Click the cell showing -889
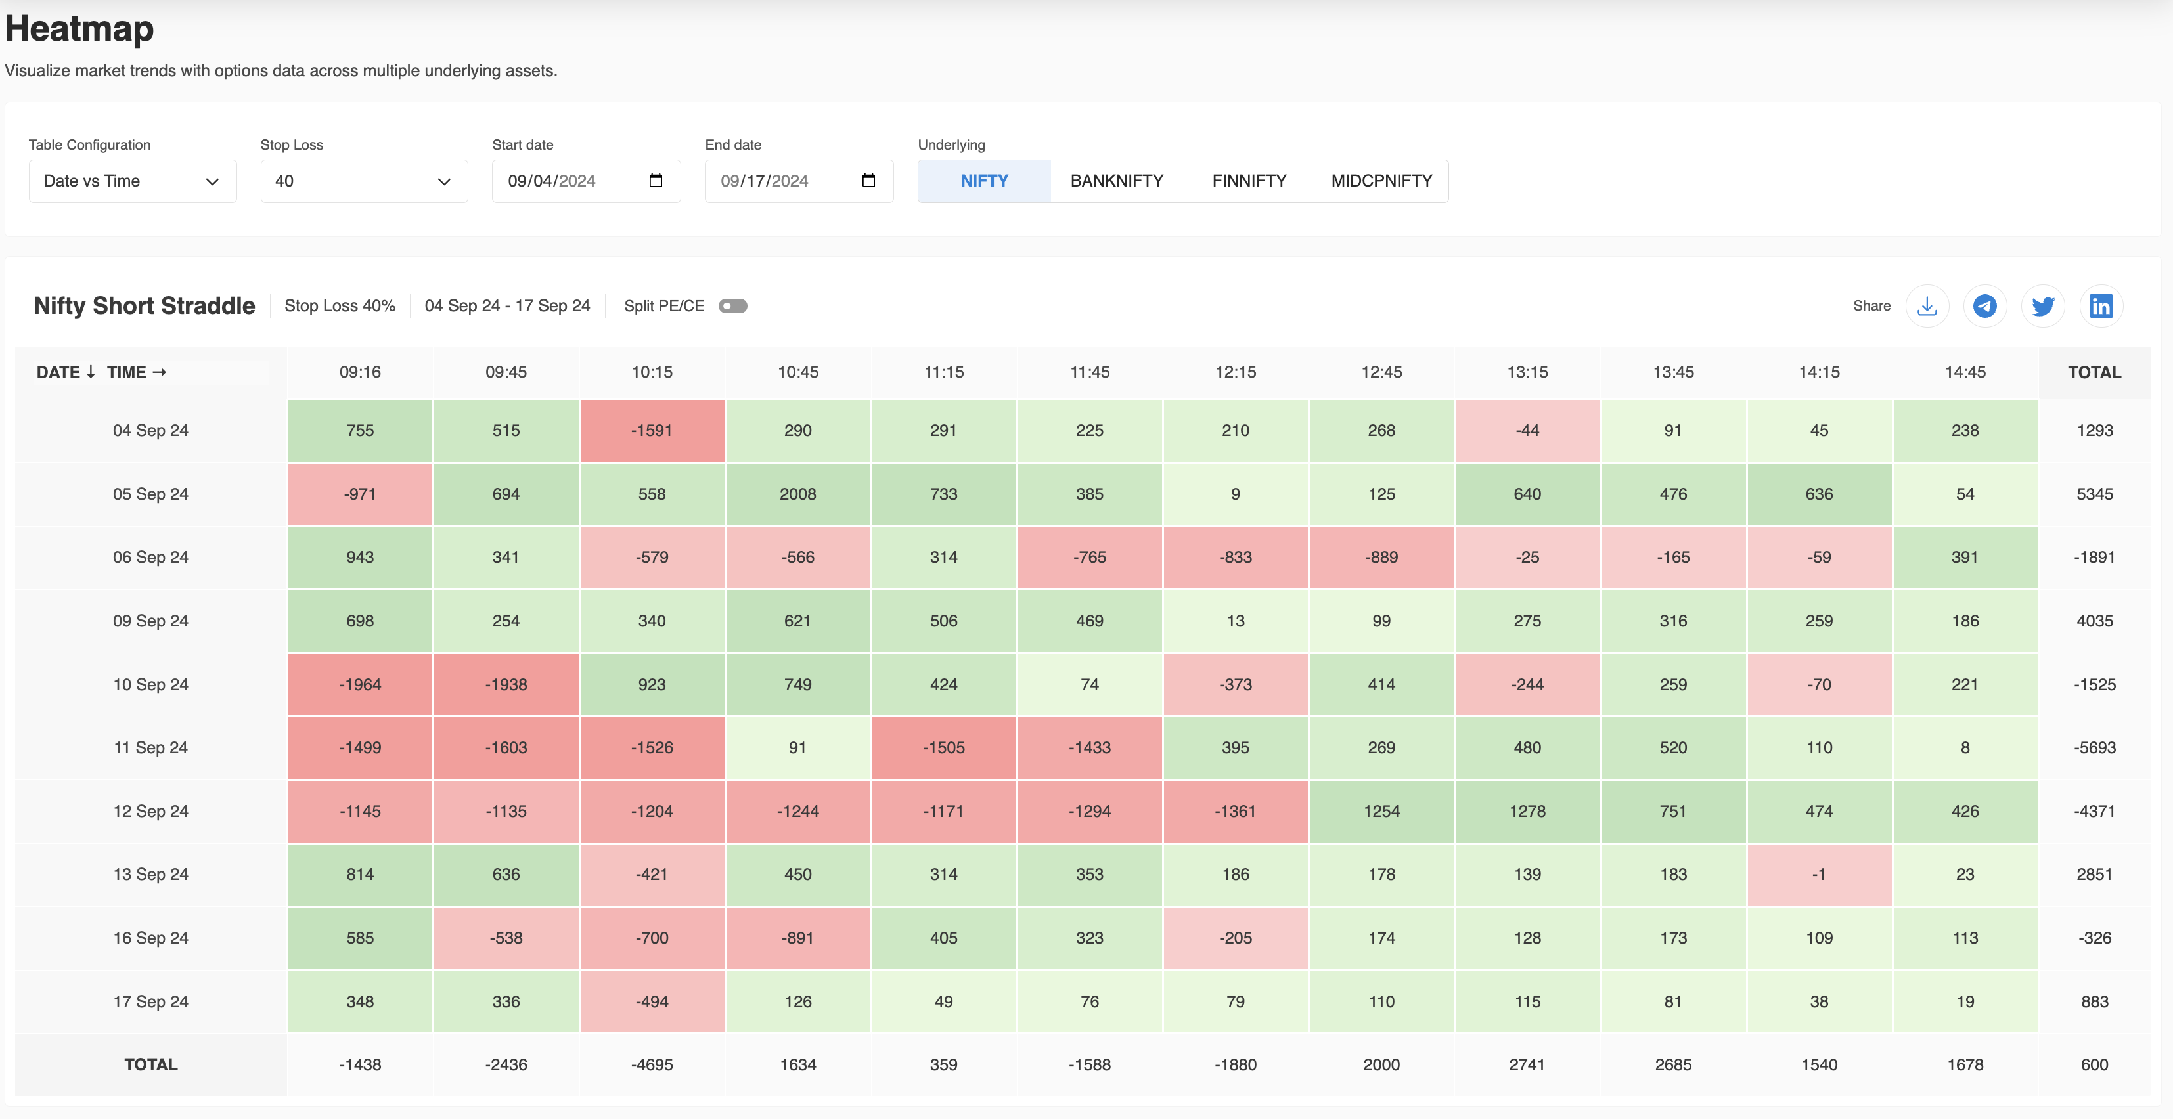2173x1119 pixels. [x=1381, y=558]
